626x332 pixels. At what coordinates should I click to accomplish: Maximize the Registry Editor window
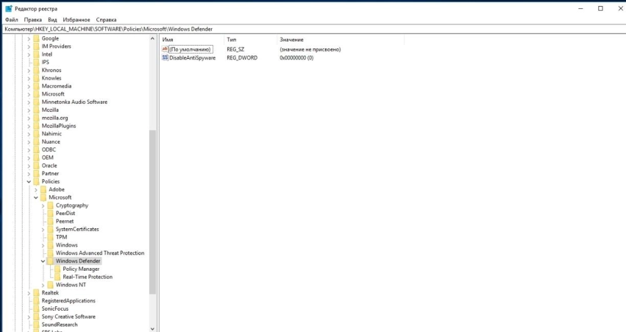tap(600, 8)
